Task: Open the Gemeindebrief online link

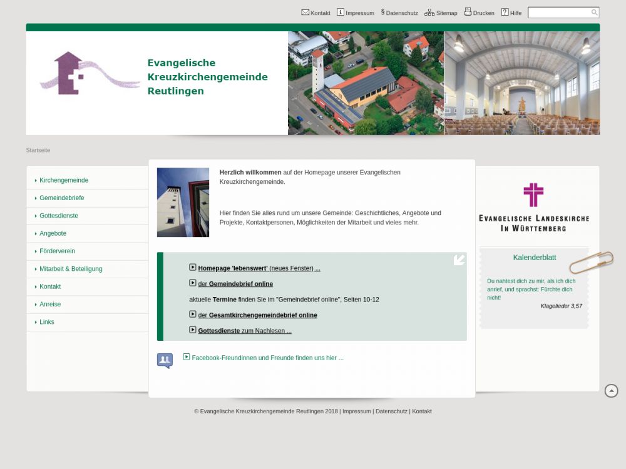Action: pyautogui.click(x=240, y=284)
